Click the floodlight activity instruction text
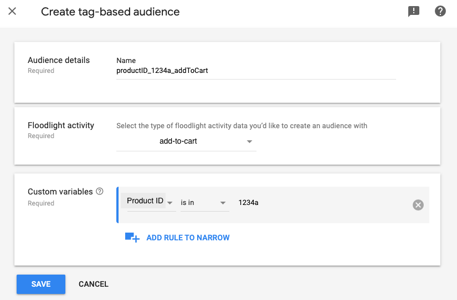This screenshot has width=457, height=300. pos(242,126)
